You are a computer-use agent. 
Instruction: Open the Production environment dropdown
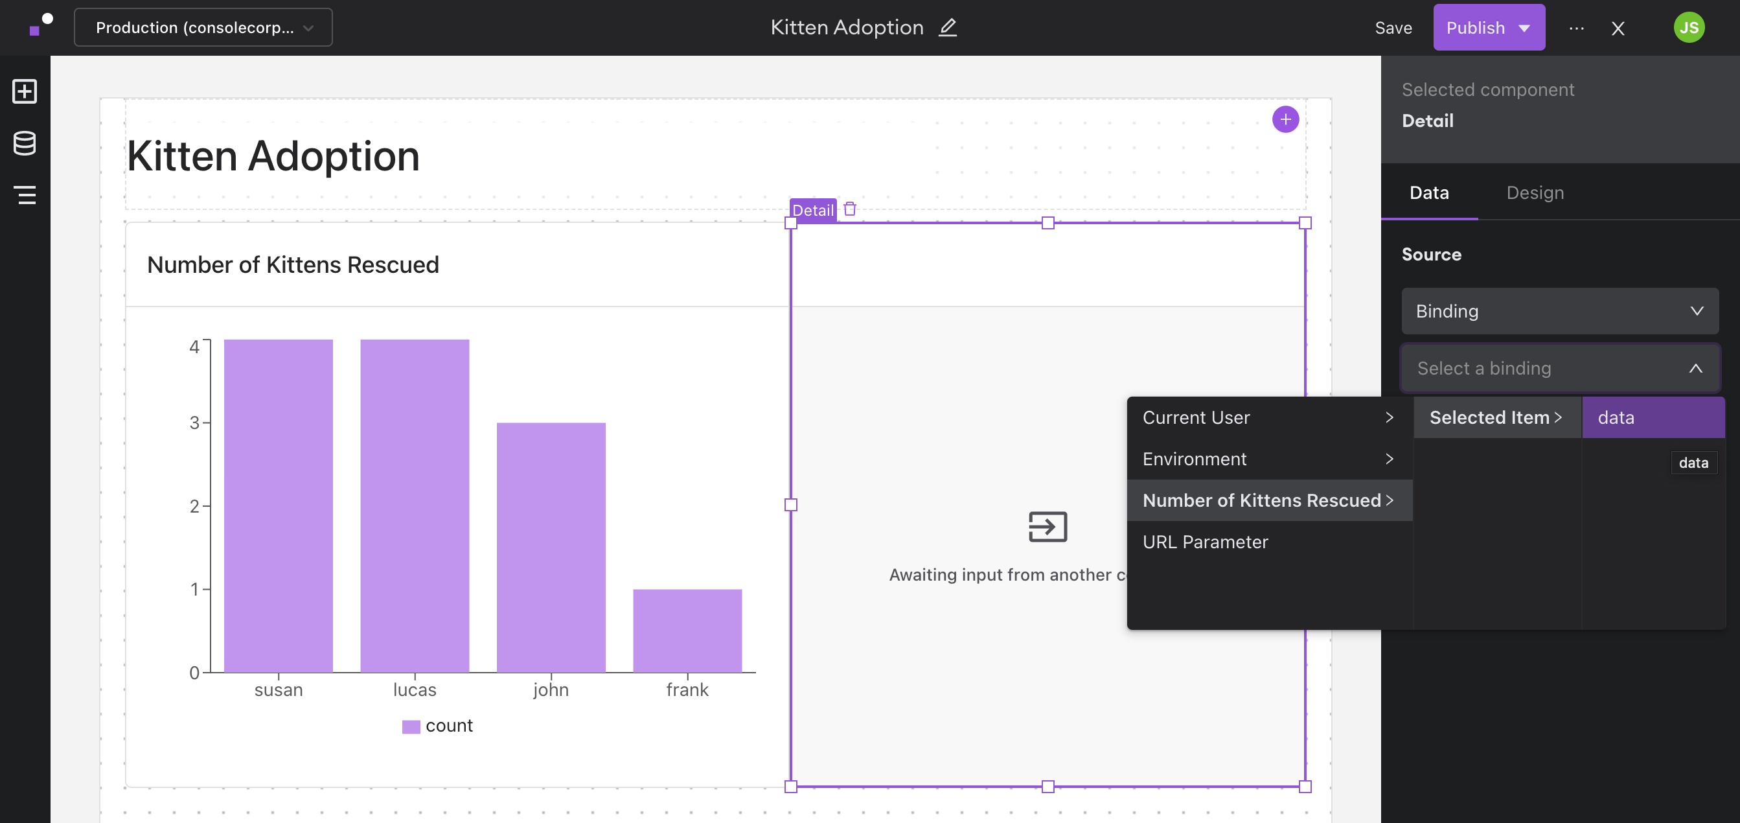click(x=203, y=28)
